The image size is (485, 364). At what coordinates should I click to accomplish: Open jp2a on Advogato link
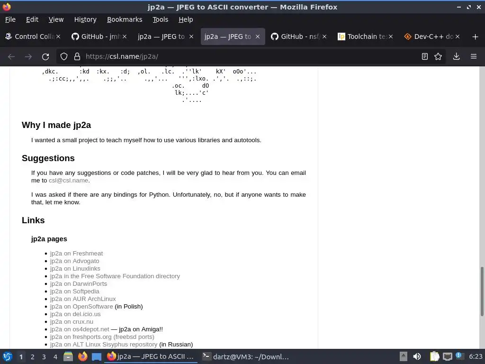tap(74, 261)
